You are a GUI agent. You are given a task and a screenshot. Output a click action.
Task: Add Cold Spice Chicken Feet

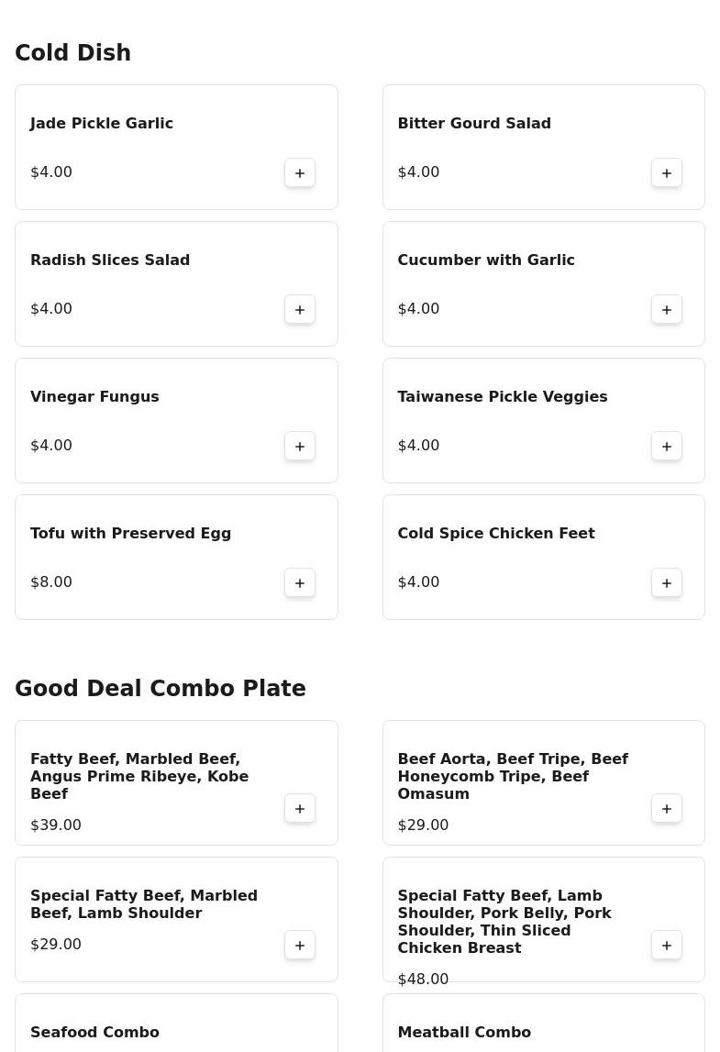click(667, 582)
